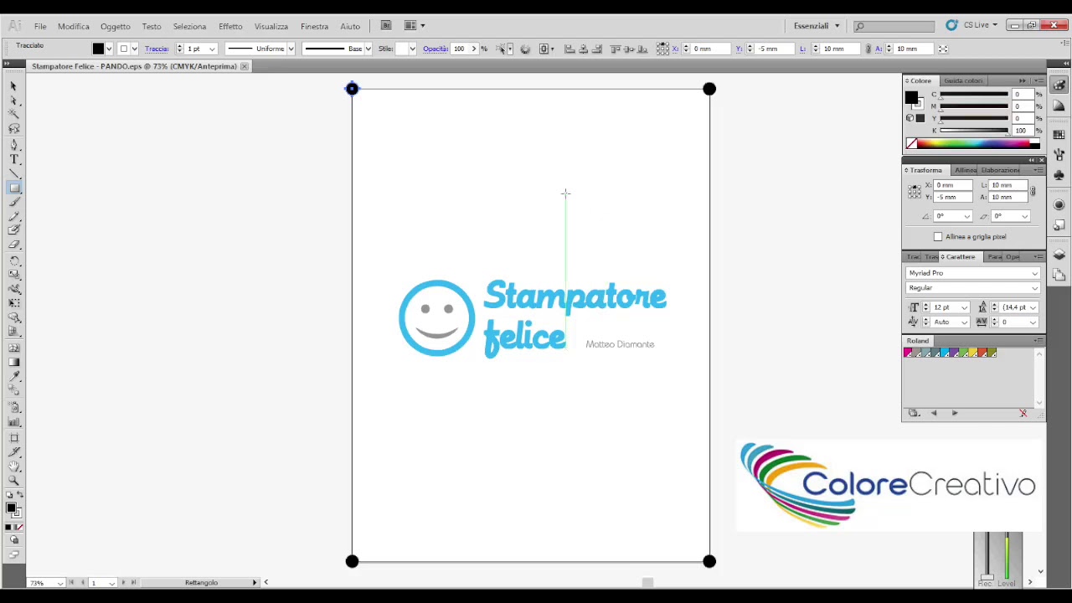This screenshot has height=603, width=1072.
Task: Open the Aiuto menu
Action: click(350, 26)
